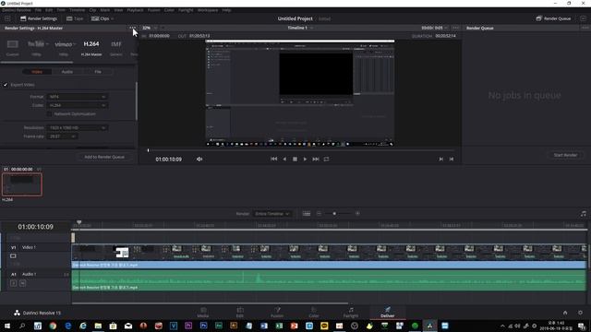The width and height of the screenshot is (591, 332).
Task: Switch to the Audio settings tab
Action: coord(67,72)
